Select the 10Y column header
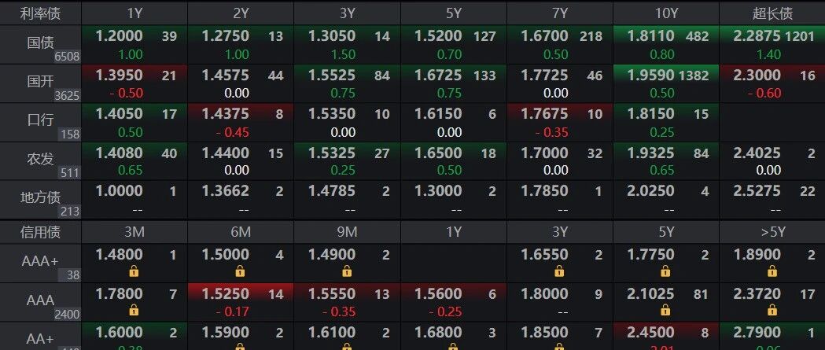 tap(665, 13)
